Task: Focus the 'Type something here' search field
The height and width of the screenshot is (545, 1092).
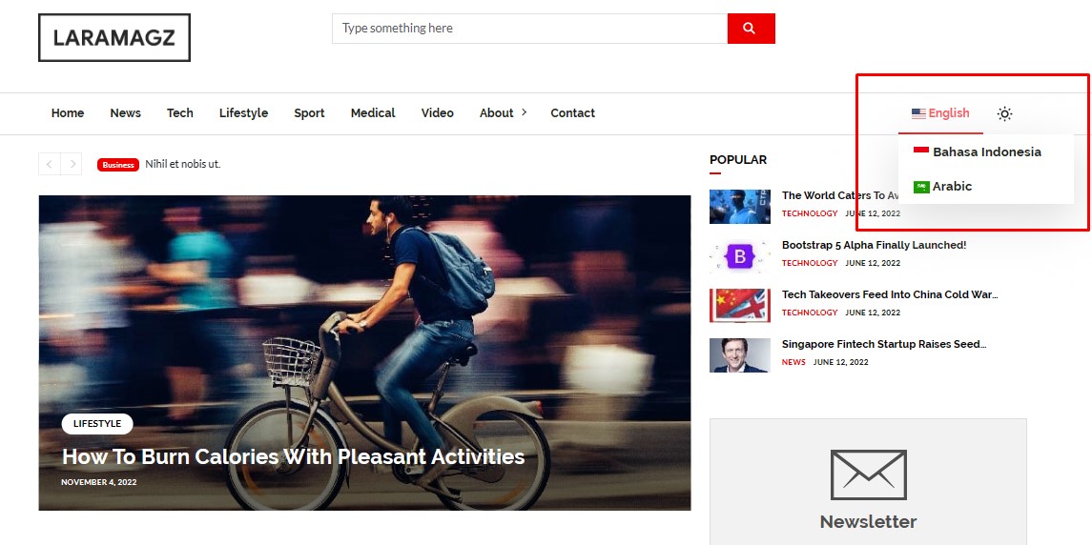Action: click(x=529, y=29)
